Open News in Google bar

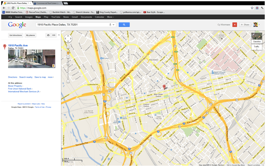pyautogui.click(x=66, y=17)
